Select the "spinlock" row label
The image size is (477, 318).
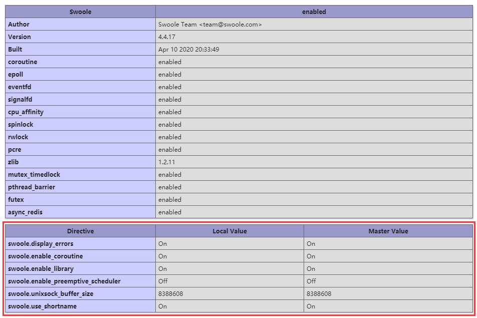21,124
